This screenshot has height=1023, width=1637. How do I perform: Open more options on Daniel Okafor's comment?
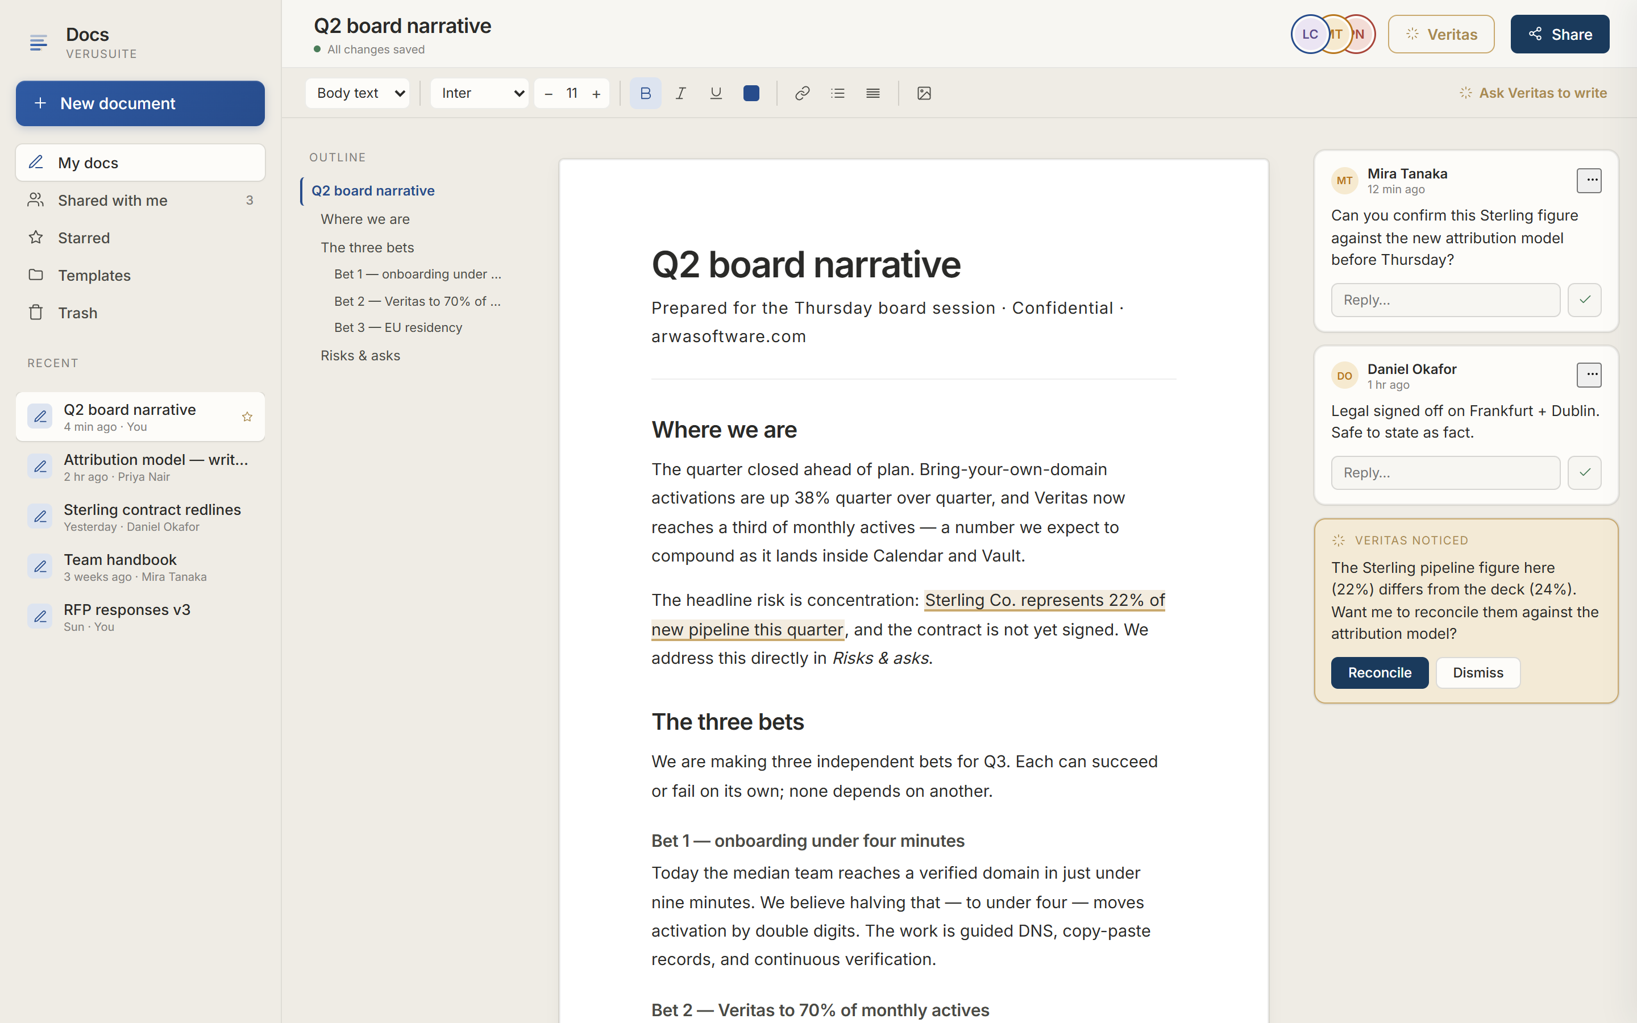pyautogui.click(x=1589, y=375)
